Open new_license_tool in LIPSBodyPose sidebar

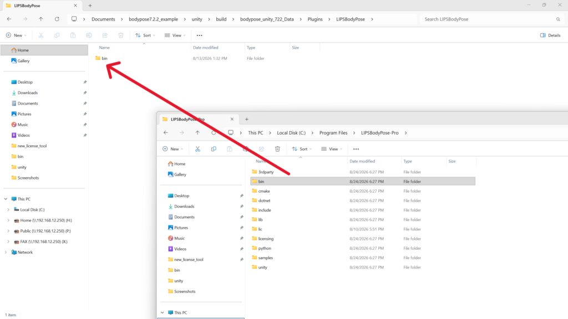(x=29, y=146)
